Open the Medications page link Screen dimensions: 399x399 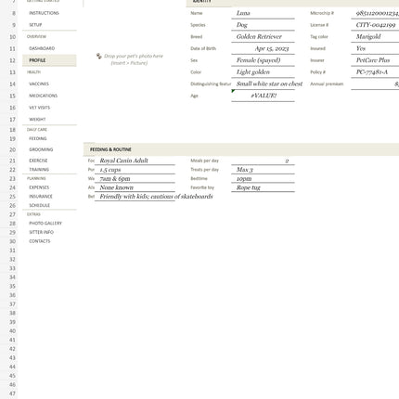(43, 96)
